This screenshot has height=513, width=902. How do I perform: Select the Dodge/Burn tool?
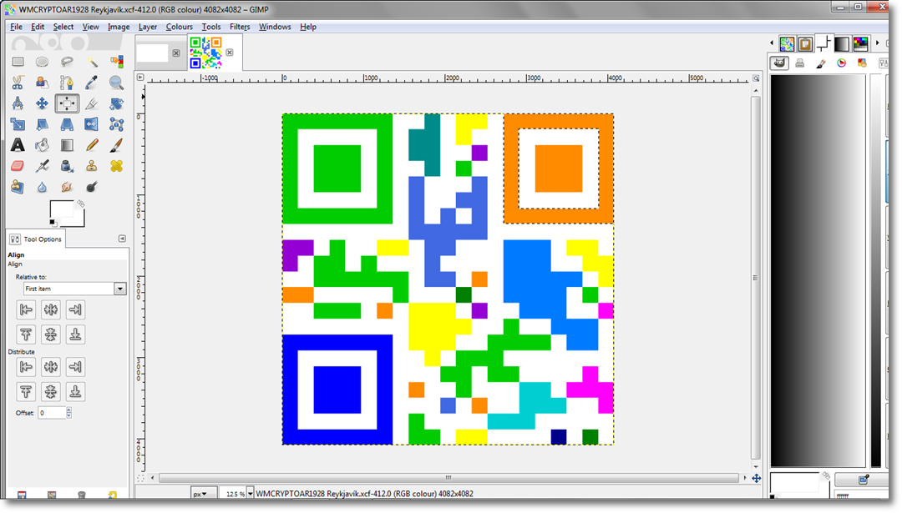pyautogui.click(x=92, y=187)
